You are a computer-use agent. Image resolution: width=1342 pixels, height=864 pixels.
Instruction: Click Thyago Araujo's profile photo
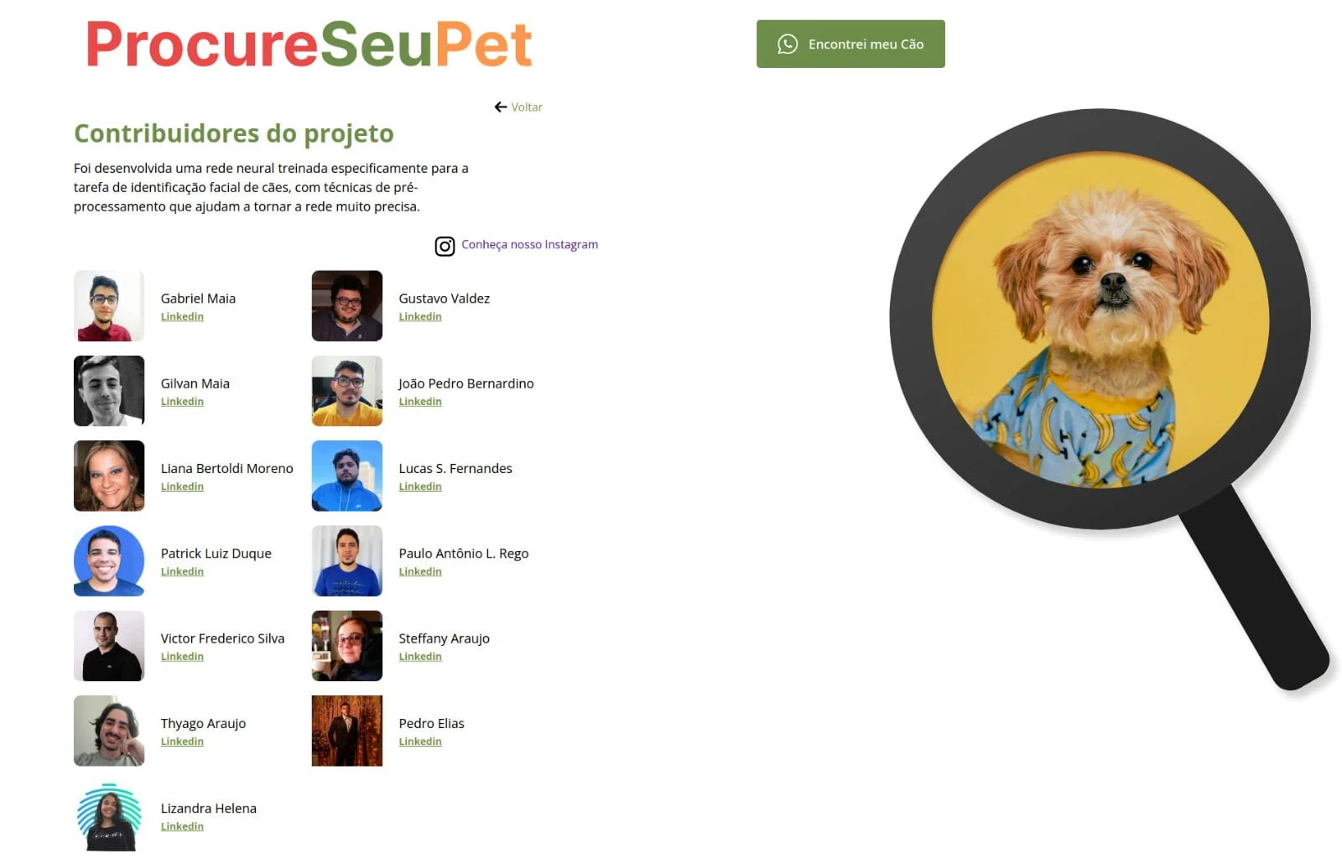click(109, 731)
